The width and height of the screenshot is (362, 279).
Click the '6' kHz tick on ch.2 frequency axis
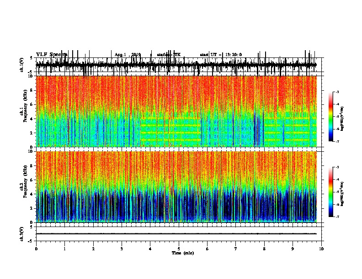[32, 180]
